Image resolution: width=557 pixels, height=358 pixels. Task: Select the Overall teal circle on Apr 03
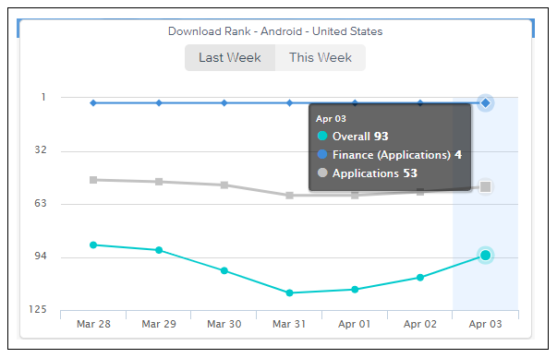485,255
